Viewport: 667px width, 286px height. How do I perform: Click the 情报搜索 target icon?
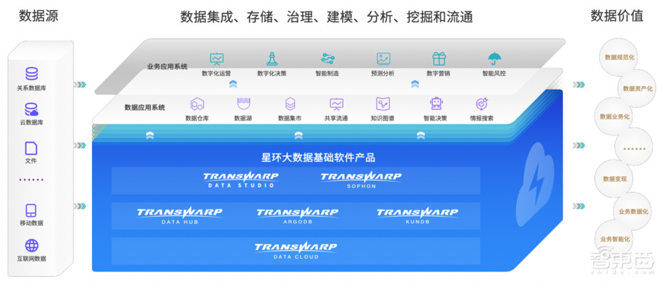(x=482, y=104)
